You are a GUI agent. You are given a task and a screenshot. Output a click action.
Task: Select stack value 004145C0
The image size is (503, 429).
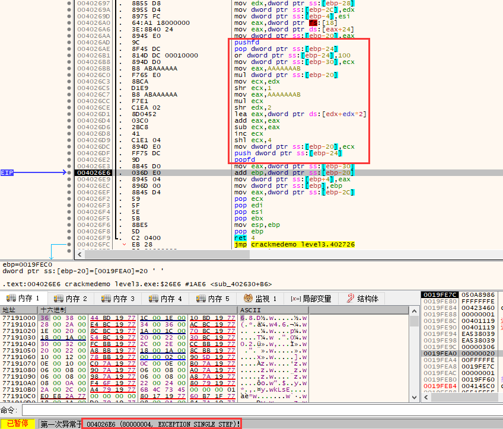(x=478, y=386)
